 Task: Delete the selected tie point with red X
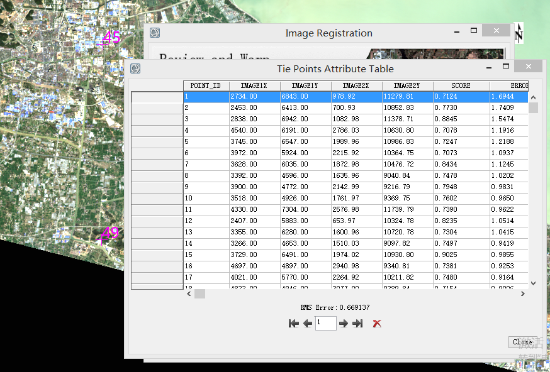coord(377,324)
